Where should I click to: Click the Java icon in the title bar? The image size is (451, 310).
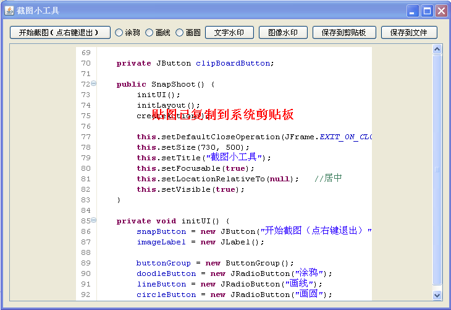pos(9,11)
